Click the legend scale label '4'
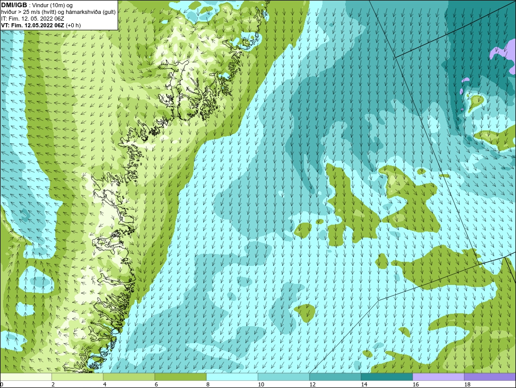The height and width of the screenshot is (388, 516). (105, 384)
